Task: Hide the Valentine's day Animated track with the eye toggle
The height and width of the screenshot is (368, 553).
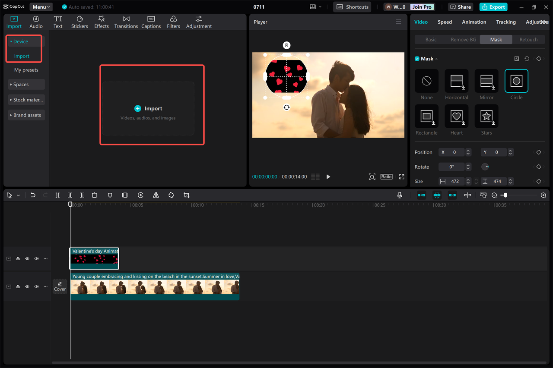Action: [27, 258]
